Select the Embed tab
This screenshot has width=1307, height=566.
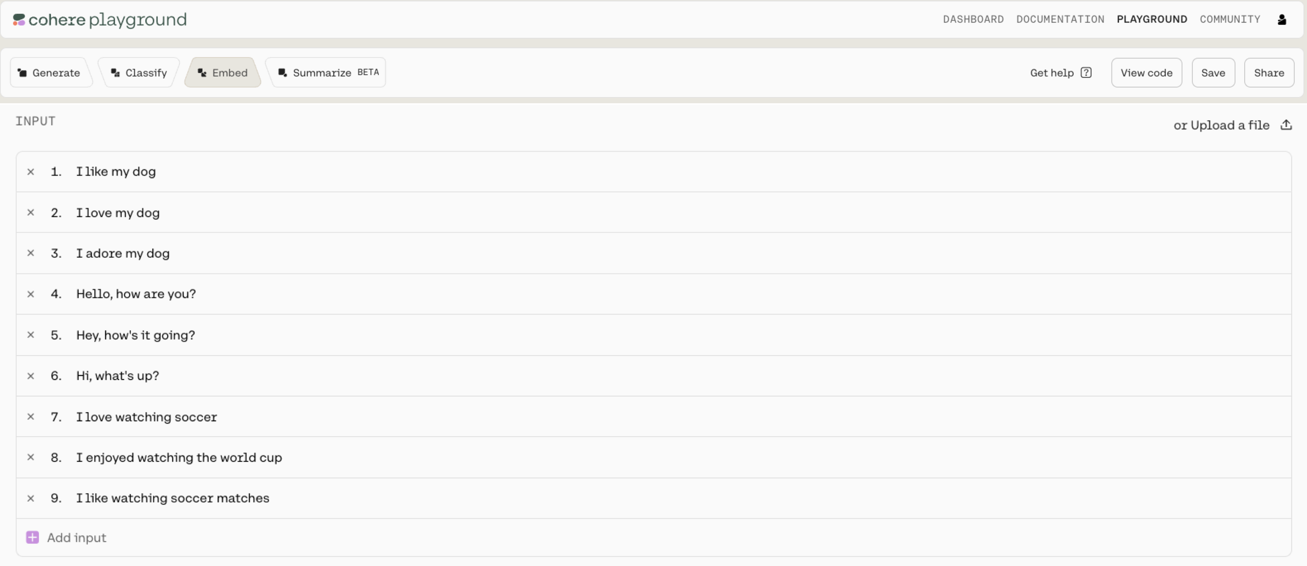click(223, 73)
